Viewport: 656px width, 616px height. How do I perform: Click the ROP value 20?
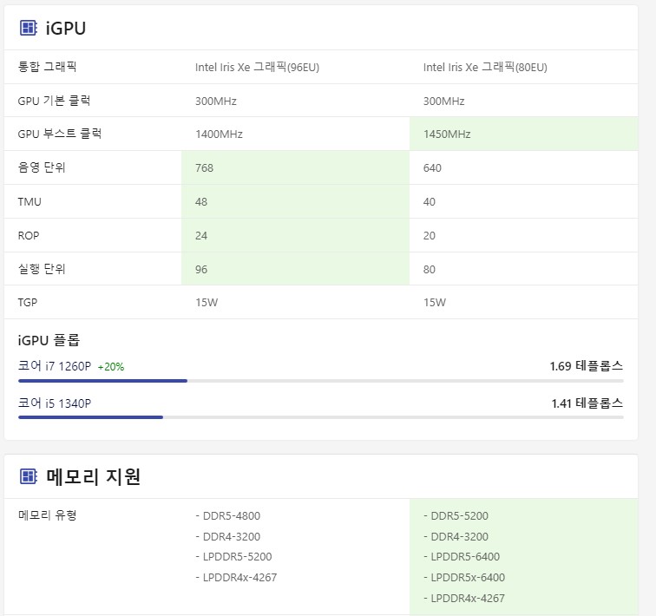[x=430, y=236]
